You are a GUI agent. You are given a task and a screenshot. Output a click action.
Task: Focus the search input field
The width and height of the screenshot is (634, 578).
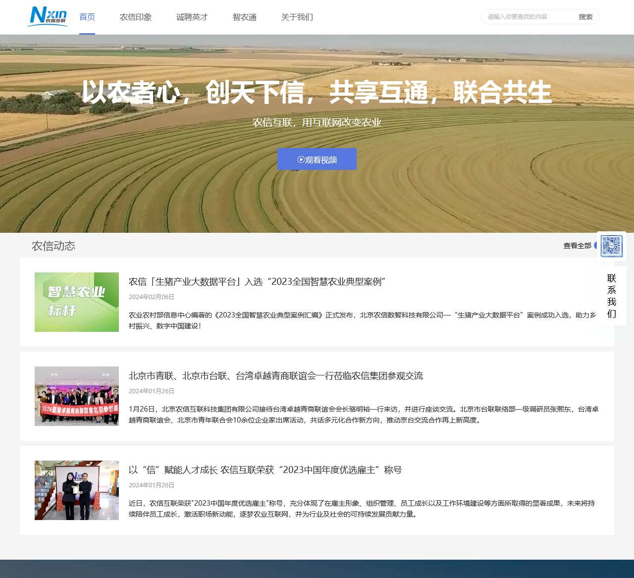[x=528, y=17]
